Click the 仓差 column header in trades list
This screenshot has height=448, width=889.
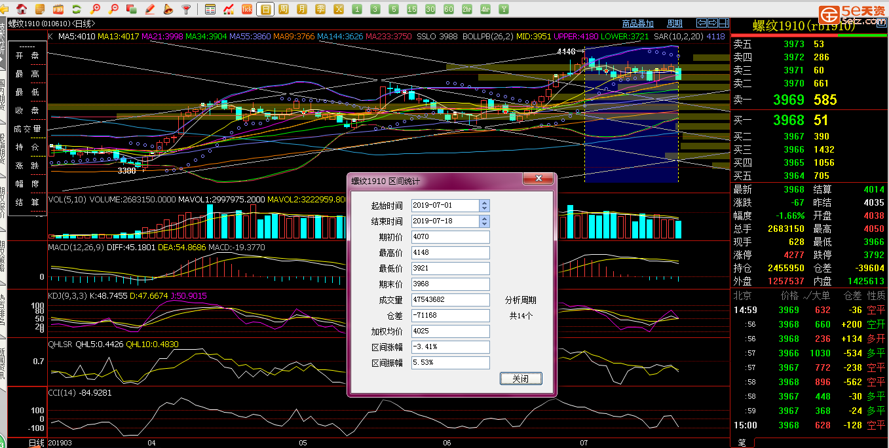pyautogui.click(x=853, y=296)
